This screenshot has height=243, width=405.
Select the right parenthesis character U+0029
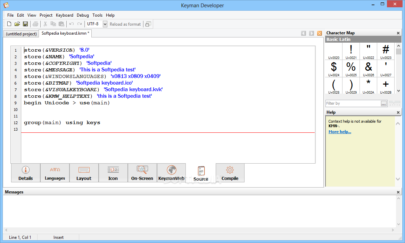(351, 86)
